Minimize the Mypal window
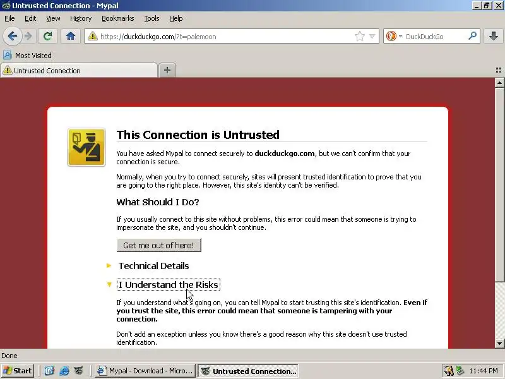This screenshot has width=505, height=379. click(x=477, y=6)
